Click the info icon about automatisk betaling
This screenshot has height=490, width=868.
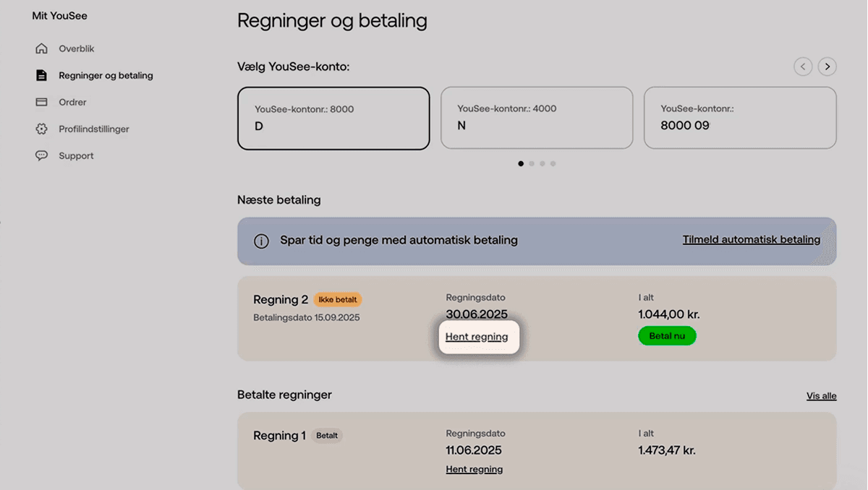click(x=260, y=240)
